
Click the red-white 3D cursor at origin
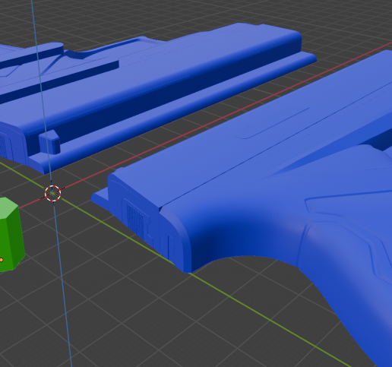52,194
